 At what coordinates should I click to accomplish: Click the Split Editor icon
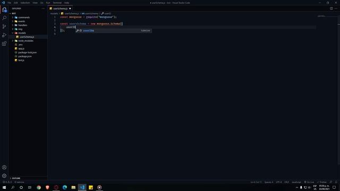(331, 8)
